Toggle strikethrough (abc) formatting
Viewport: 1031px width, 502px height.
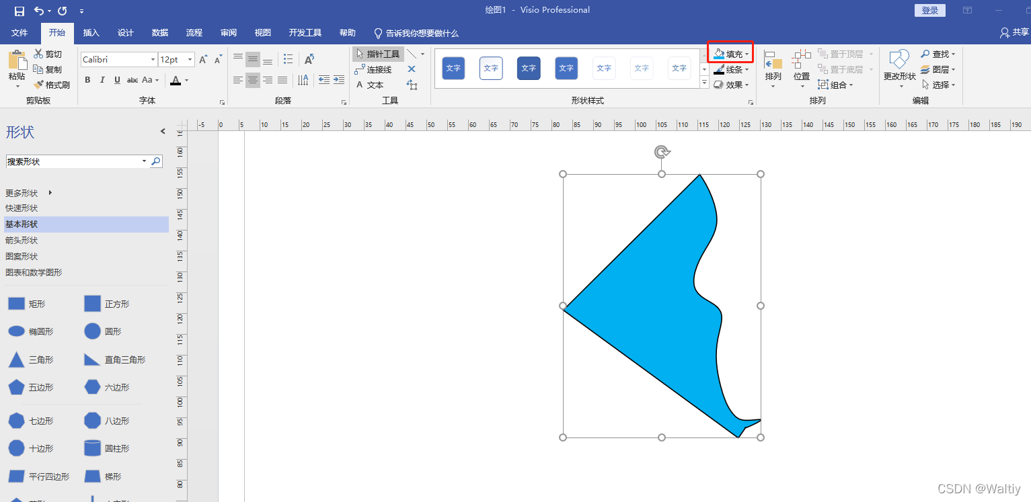click(x=132, y=80)
